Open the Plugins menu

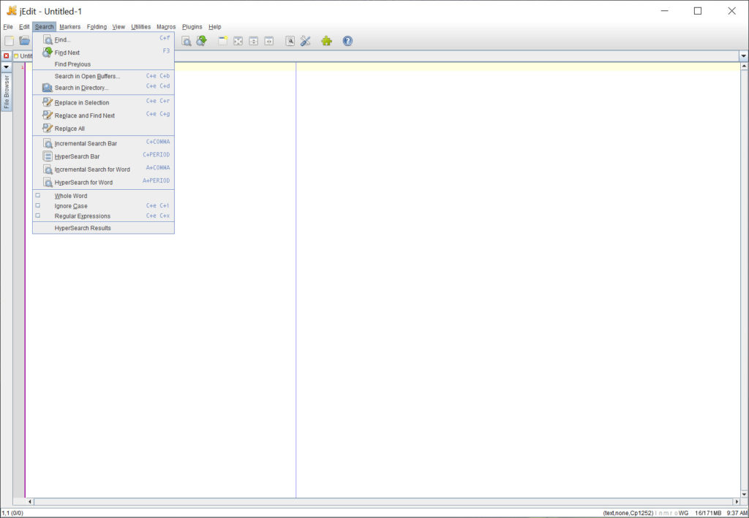coord(192,27)
